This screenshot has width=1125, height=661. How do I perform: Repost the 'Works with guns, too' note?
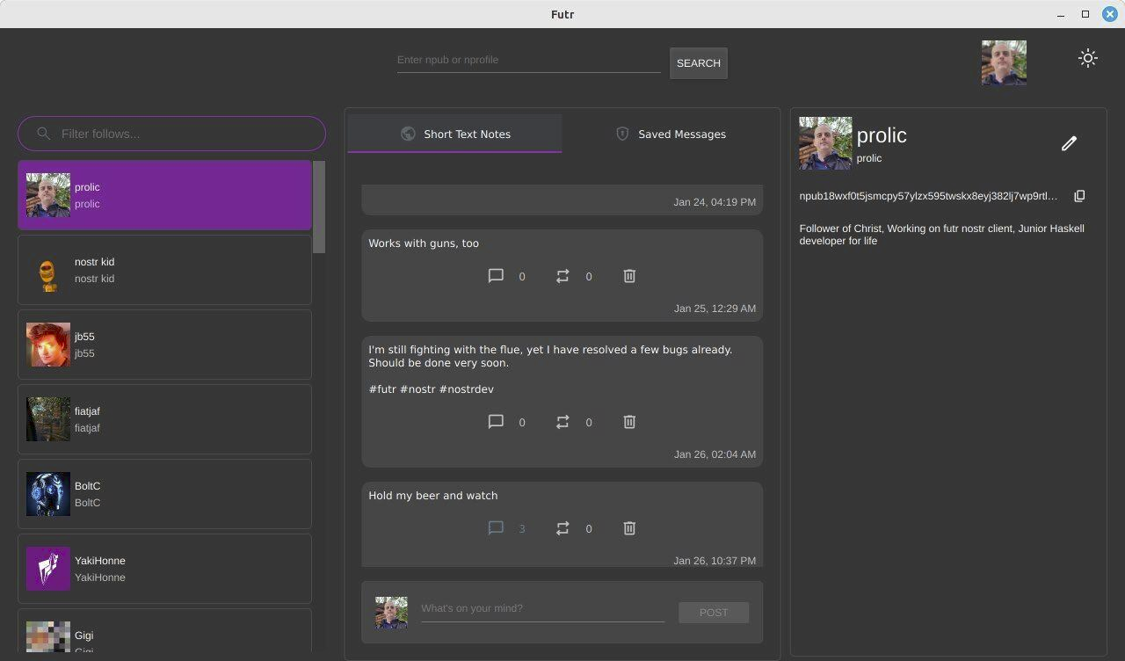[x=562, y=276]
